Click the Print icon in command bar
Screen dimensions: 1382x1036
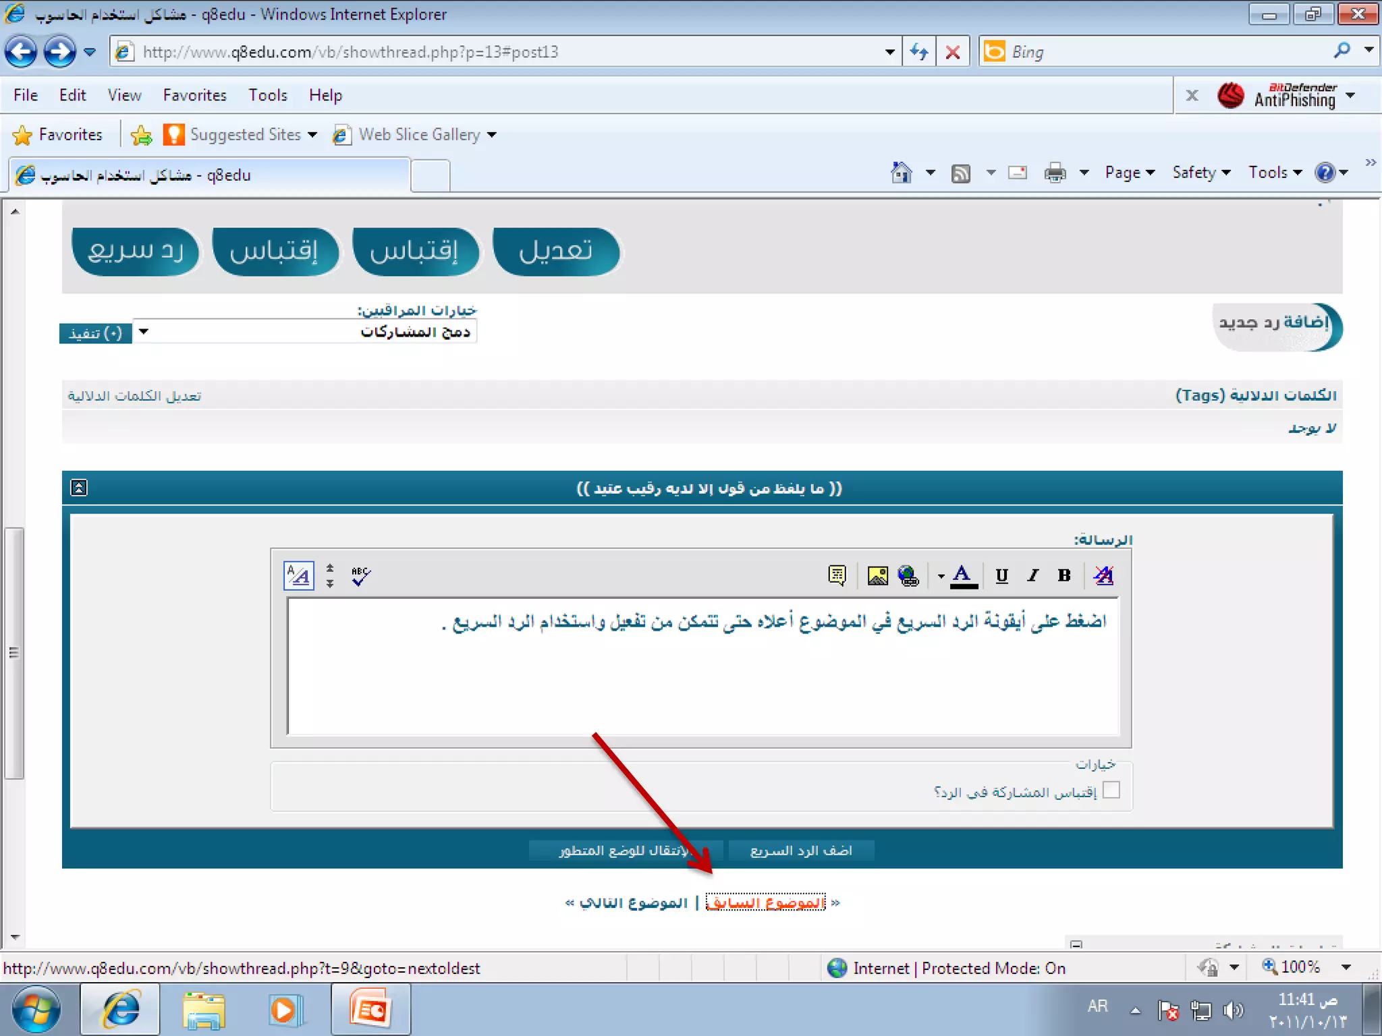pos(1055,173)
